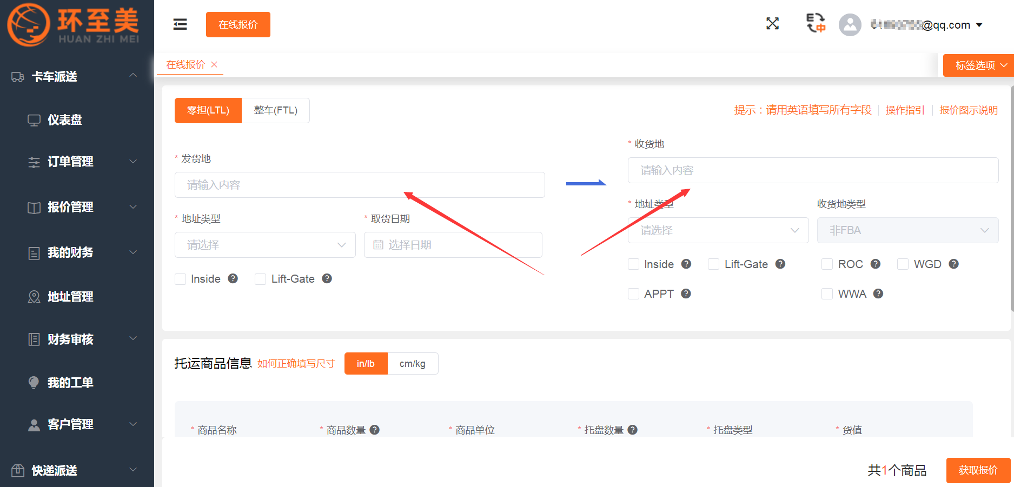Enter fullscreen using the expand icon
1014x487 pixels.
[x=772, y=24]
